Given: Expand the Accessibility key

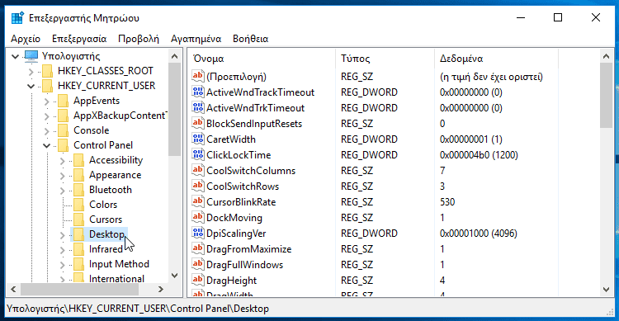Looking at the screenshot, I should point(63,160).
